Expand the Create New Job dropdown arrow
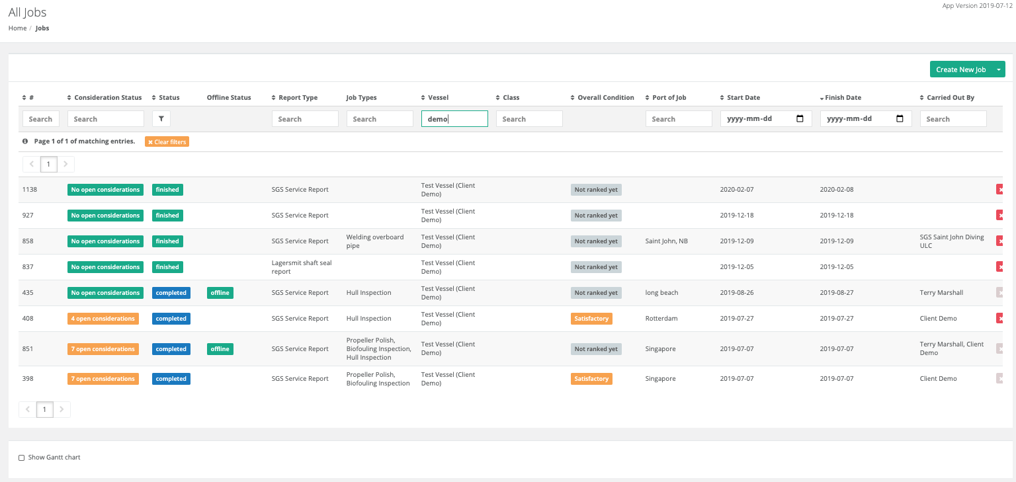This screenshot has width=1016, height=482. pyautogui.click(x=999, y=69)
